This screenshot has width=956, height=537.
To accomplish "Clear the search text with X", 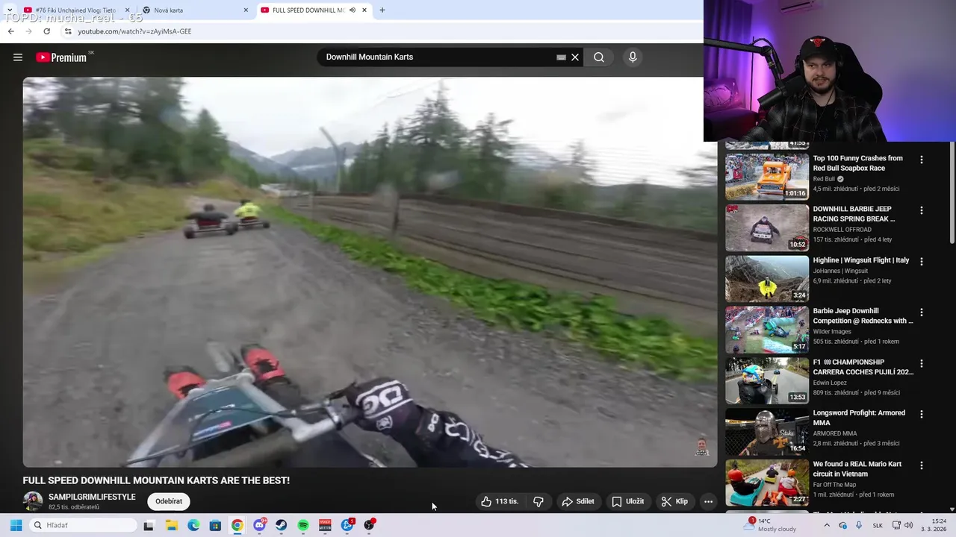I will coord(575,57).
